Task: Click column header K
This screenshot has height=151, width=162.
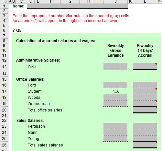Action: point(130,2)
